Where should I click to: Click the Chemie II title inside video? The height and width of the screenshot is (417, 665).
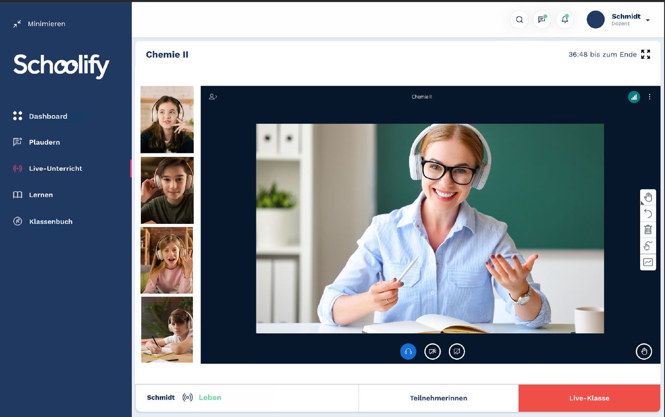point(421,97)
